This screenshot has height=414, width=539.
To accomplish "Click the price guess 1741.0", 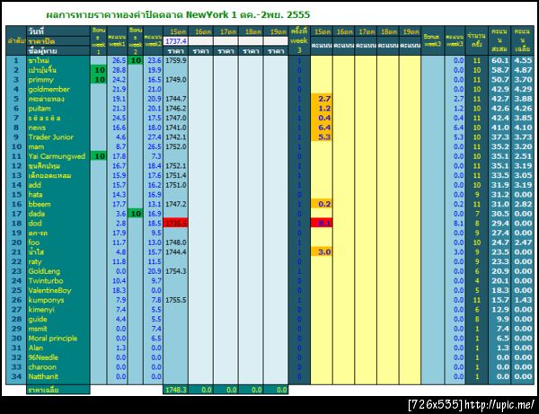I will point(176,128).
